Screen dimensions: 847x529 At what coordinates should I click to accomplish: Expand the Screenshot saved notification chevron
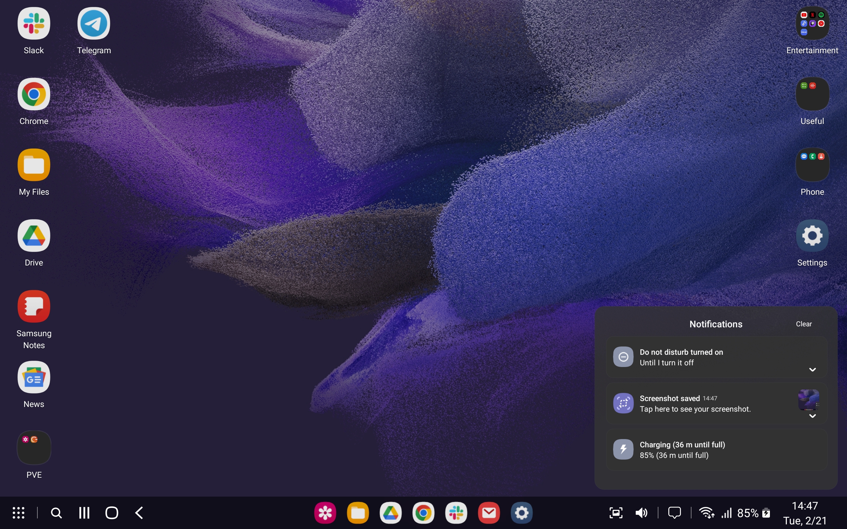coord(812,416)
